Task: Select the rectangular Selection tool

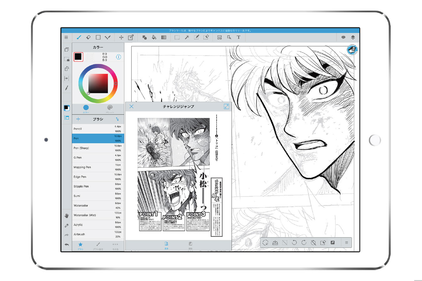Action: [x=177, y=37]
